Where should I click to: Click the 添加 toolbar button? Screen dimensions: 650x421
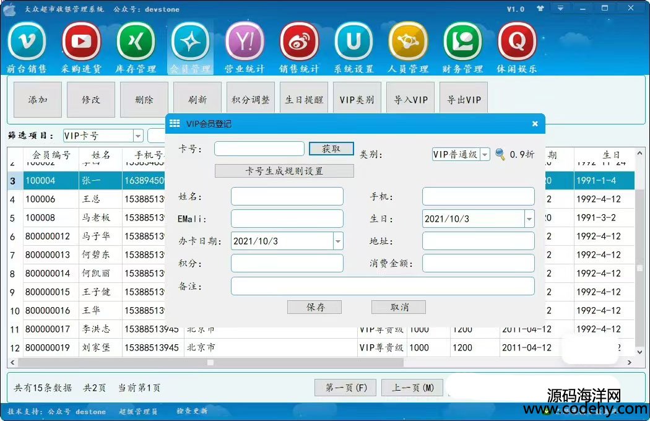(x=38, y=100)
